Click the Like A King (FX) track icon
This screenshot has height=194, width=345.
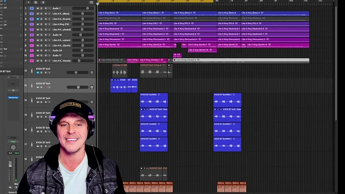[31, 24]
